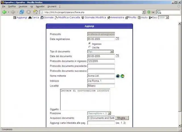This screenshot has width=182, height=132.
Task: Open the File menu
Action: [x=4, y=7]
